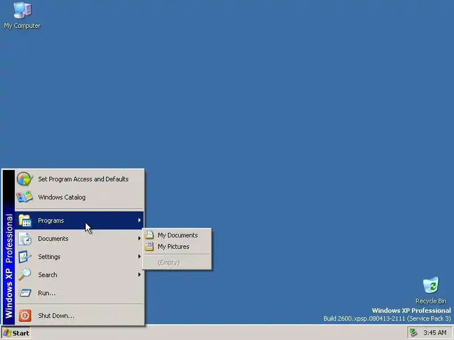Click the Windows Catalog icon

(x=24, y=197)
